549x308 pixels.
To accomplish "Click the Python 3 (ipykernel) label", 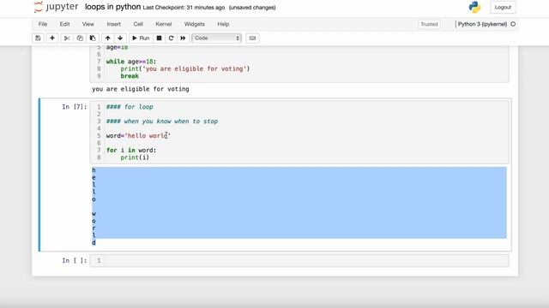I will pyautogui.click(x=482, y=24).
